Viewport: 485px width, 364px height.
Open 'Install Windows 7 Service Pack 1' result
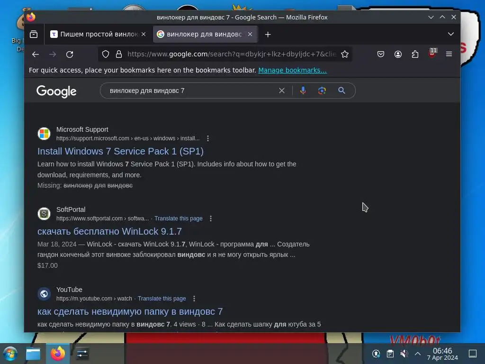[x=120, y=151]
